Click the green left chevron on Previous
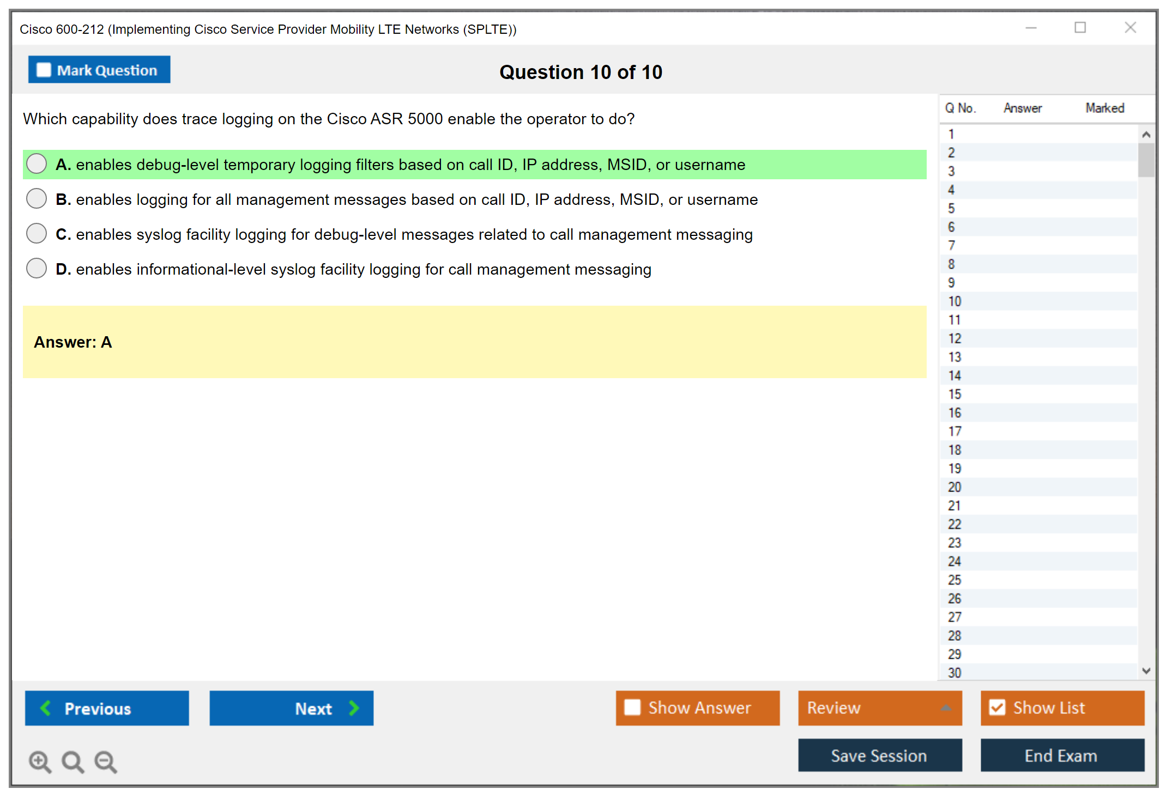 46,708
